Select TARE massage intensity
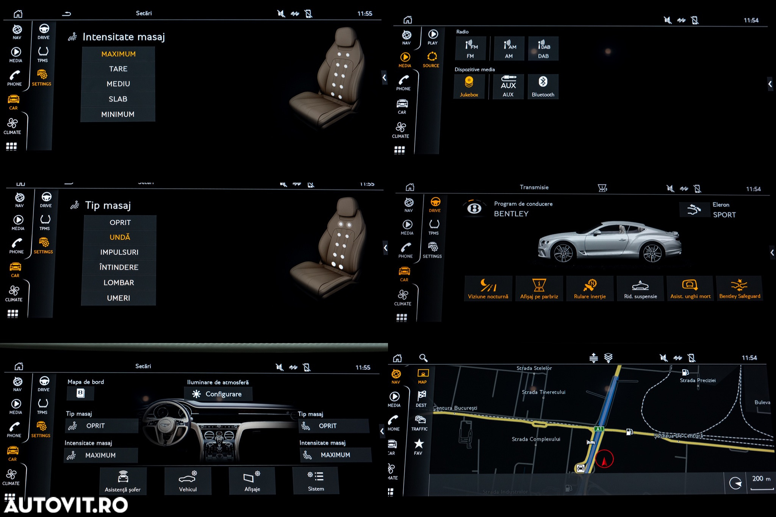Screen dimensions: 776x517 119,69
